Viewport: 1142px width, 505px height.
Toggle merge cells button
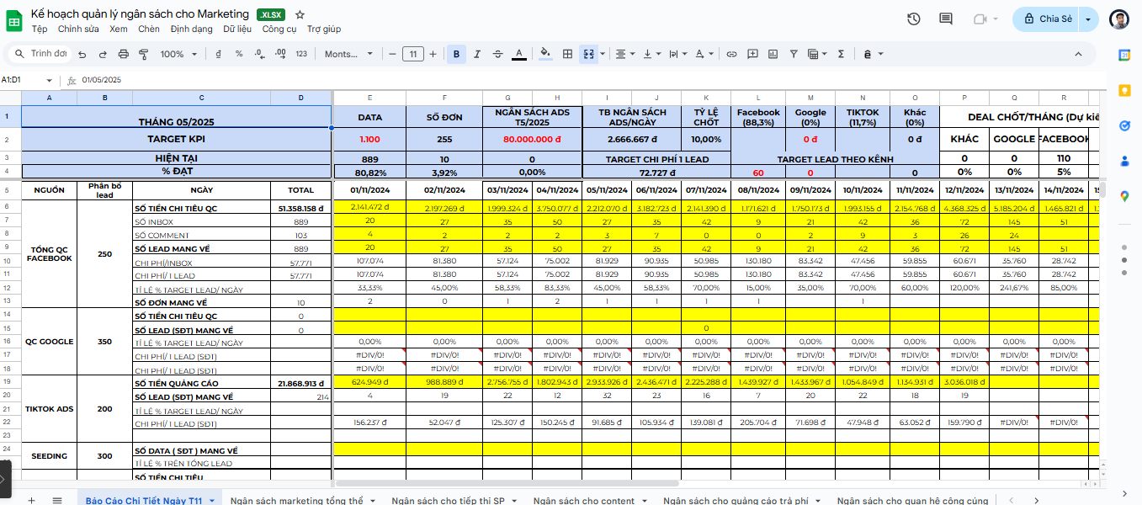588,54
